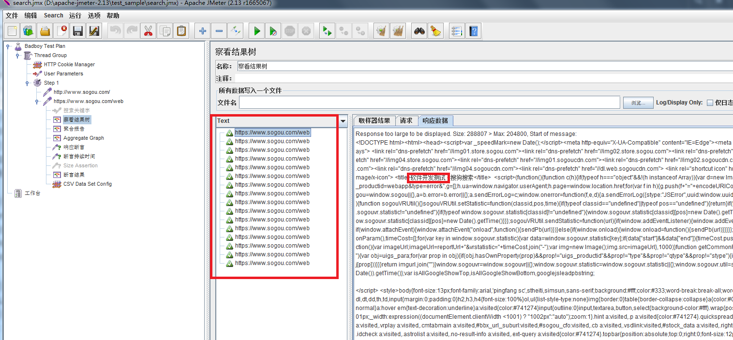Select the 响应断言 assertion
This screenshot has width=733, height=340.
pos(74,148)
